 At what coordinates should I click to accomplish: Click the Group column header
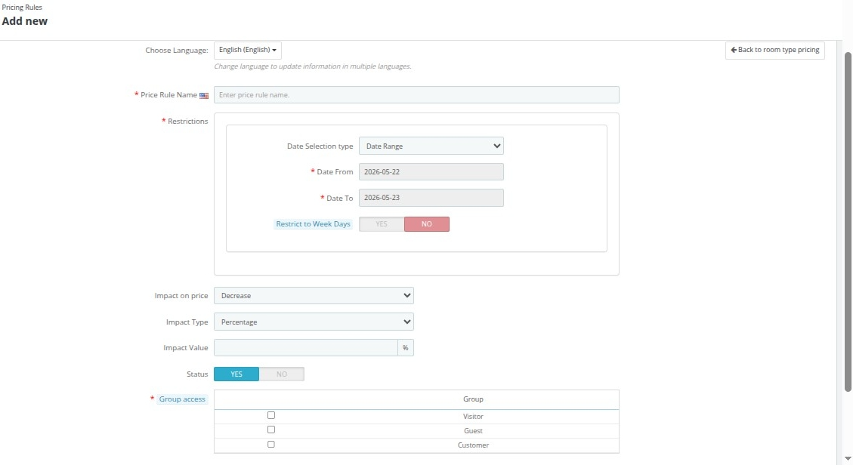(473, 399)
